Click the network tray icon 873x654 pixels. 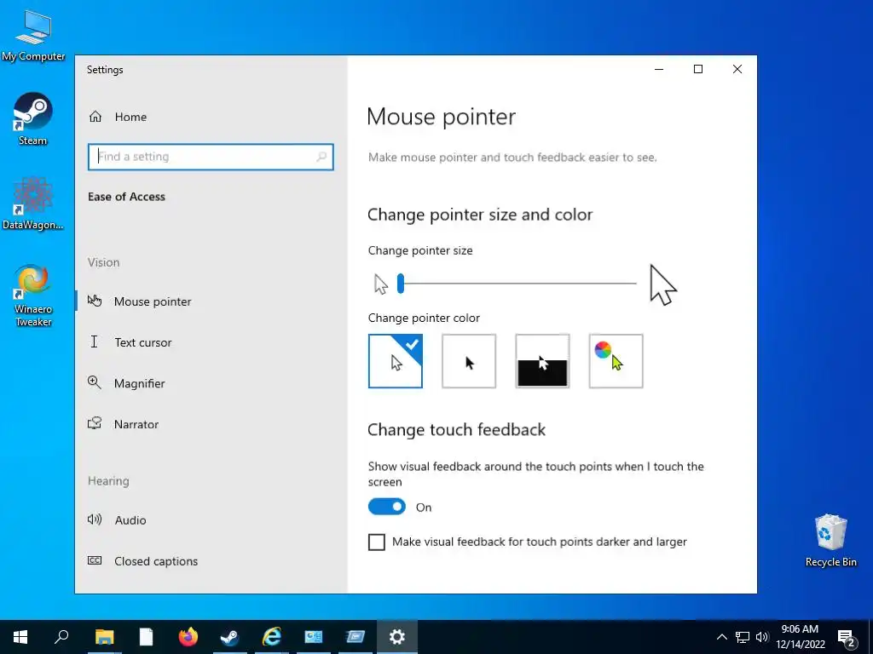coord(743,637)
